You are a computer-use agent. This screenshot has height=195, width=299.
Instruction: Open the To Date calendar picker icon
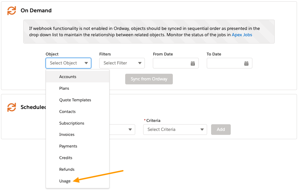246,63
